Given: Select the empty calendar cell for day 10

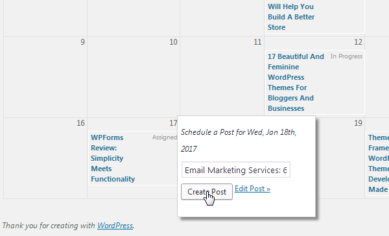Looking at the screenshot, I should click(134, 77).
